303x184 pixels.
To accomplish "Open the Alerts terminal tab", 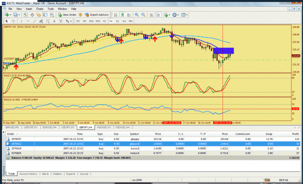I will (46, 174).
